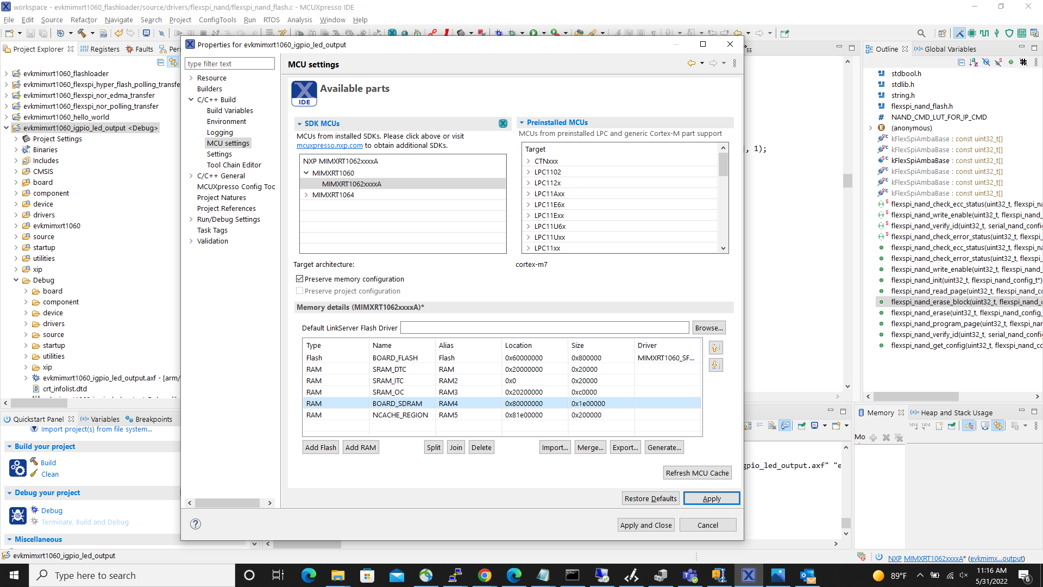Viewport: 1043px width, 587px height.
Task: Select the Build hammer icon in the toolbar
Action: [x=81, y=33]
